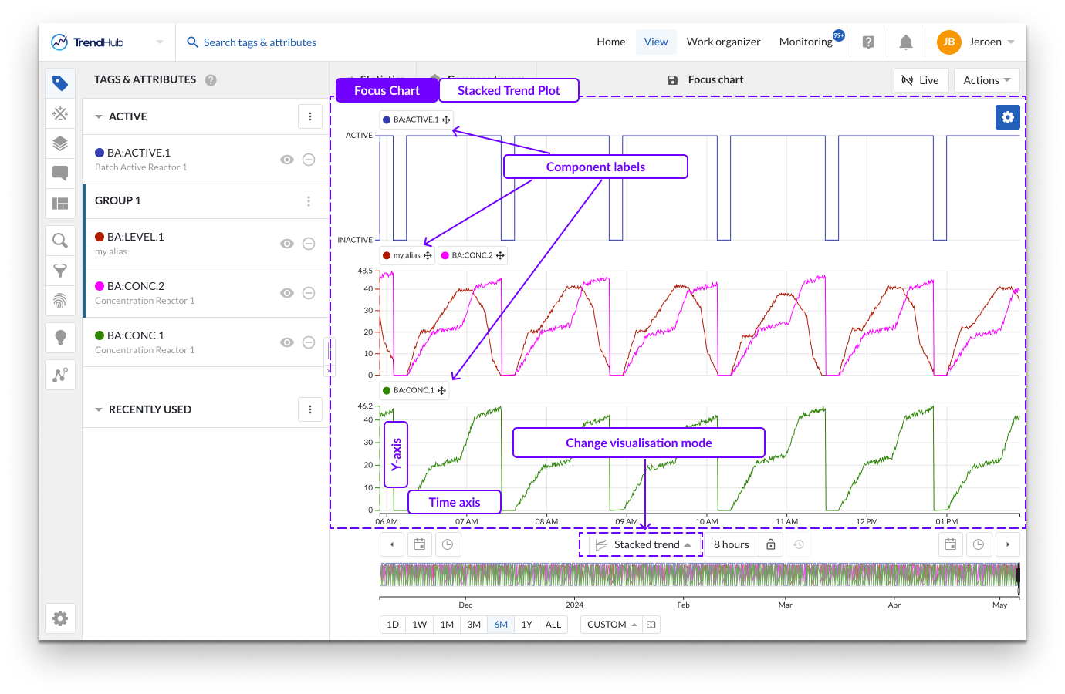This screenshot has width=1065, height=694.
Task: Open the Monitoring menu item
Action: [x=805, y=42]
